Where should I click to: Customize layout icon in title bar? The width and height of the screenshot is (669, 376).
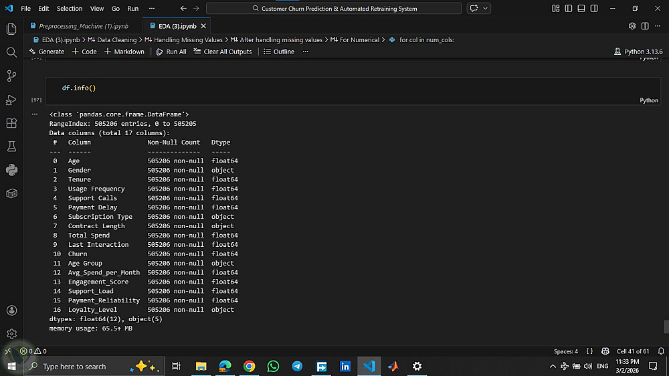(x=555, y=9)
